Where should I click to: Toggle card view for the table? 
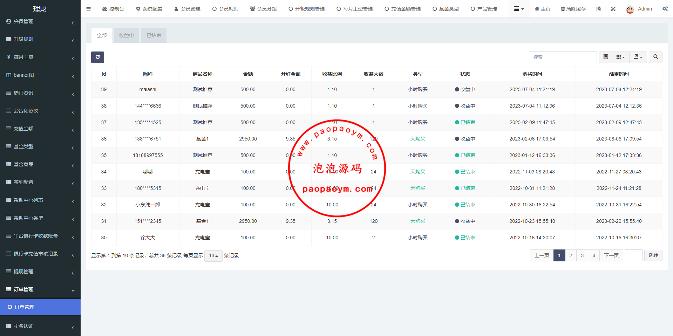tap(605, 57)
